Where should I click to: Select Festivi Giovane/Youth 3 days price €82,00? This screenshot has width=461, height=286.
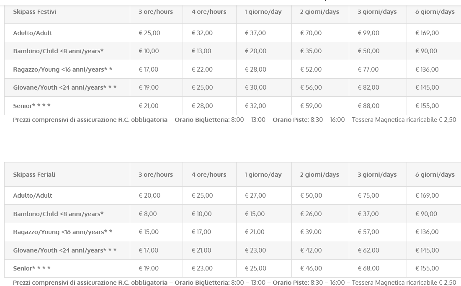coord(368,88)
